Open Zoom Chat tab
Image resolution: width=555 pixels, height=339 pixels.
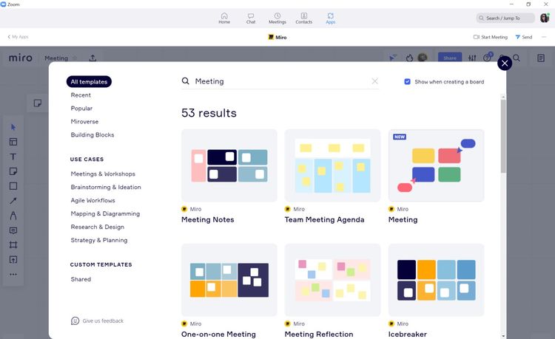[251, 18]
